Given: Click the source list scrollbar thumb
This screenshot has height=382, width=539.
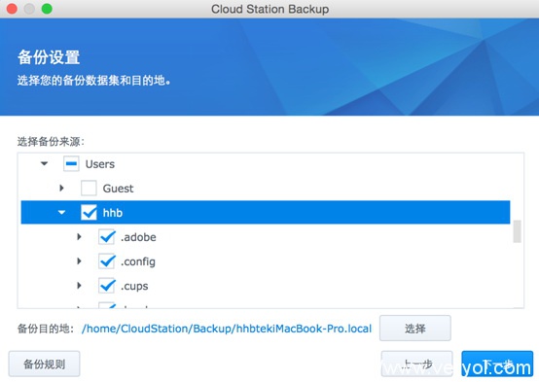Looking at the screenshot, I should click(x=517, y=231).
